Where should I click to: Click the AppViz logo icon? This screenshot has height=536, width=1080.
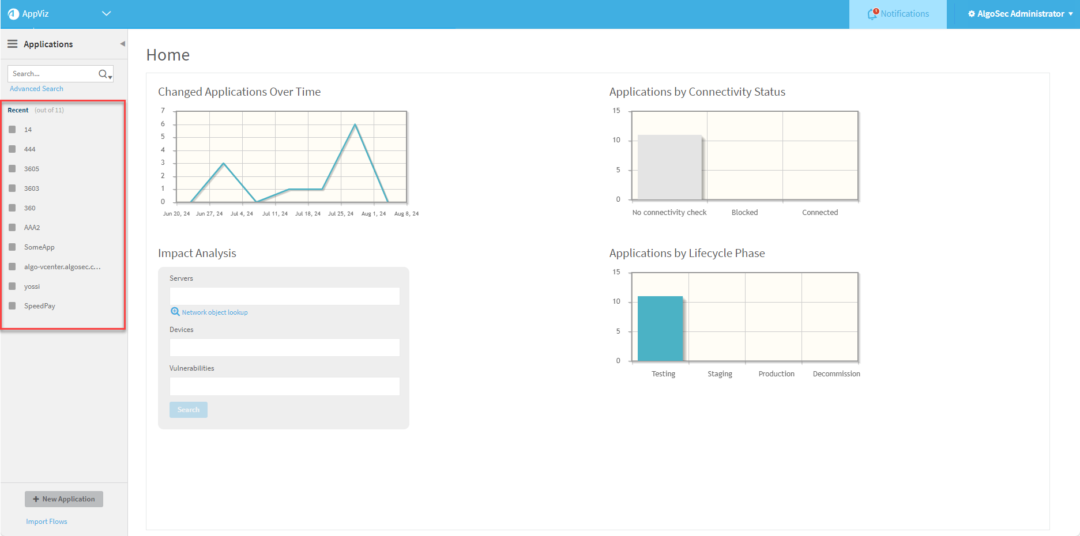tap(13, 14)
